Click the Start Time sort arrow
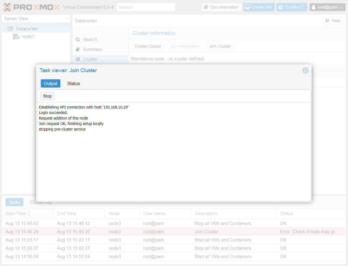 click(x=29, y=213)
